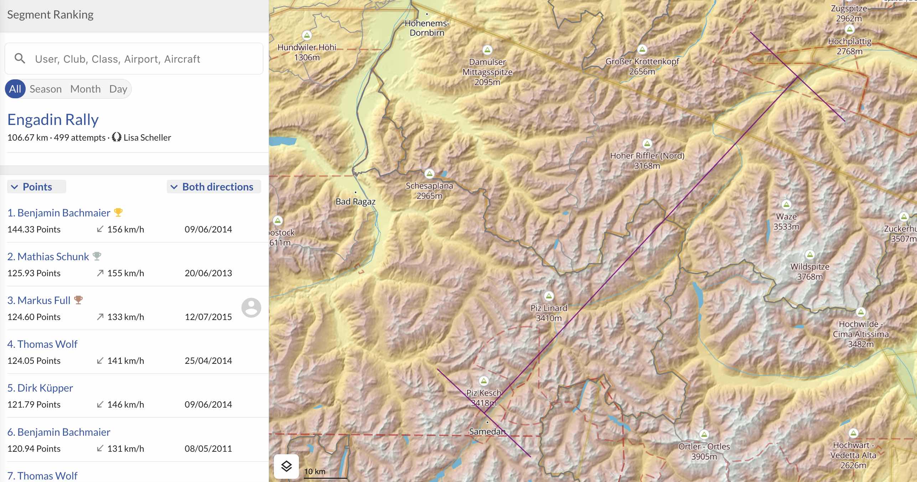Click the Hochplattig peak marker
This screenshot has width=917, height=482.
coord(850,29)
